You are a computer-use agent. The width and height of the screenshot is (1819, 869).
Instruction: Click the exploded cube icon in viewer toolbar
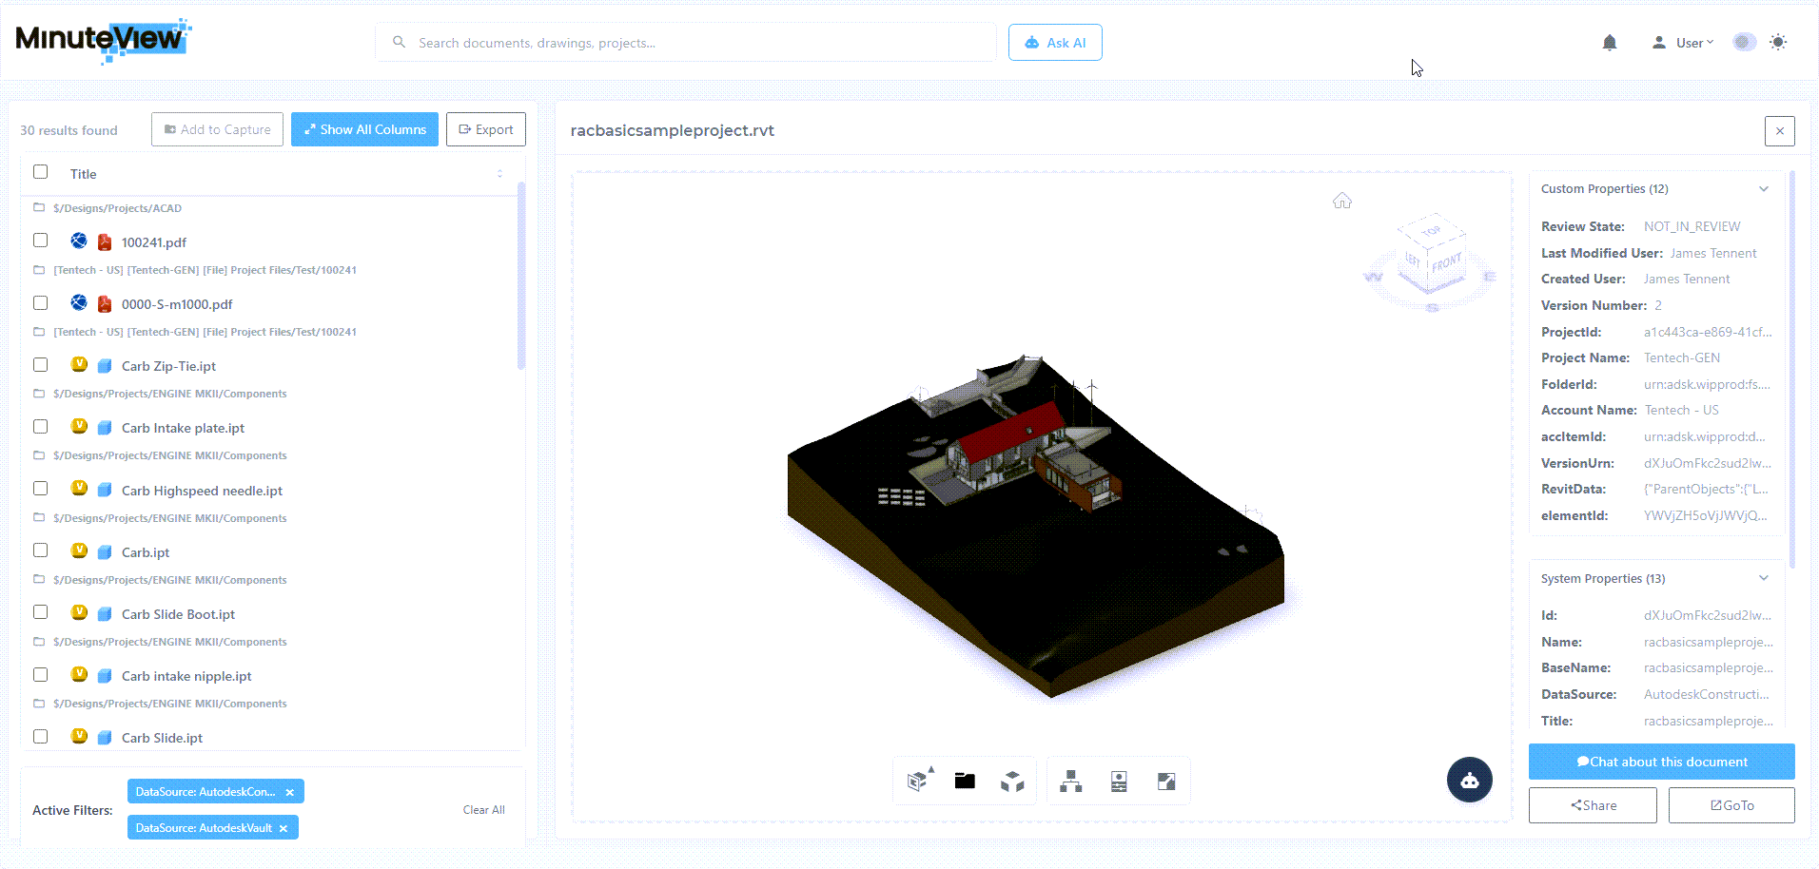[1012, 782]
